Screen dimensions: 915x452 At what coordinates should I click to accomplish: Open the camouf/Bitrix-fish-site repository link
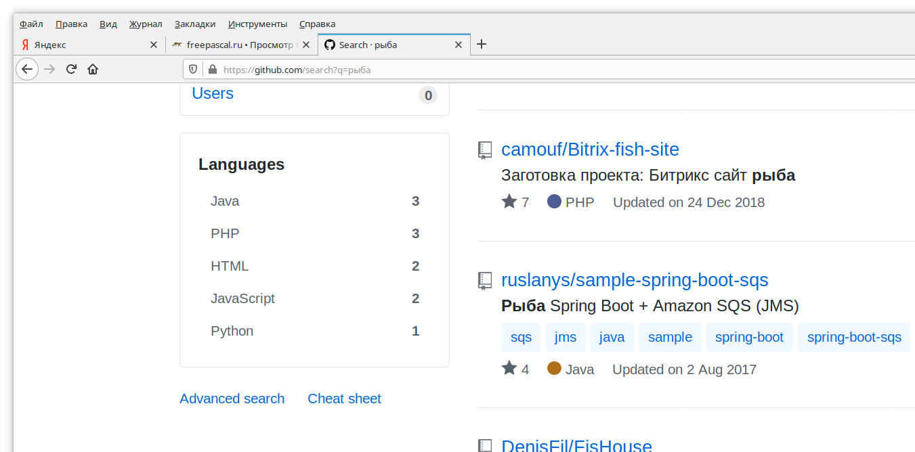click(590, 149)
